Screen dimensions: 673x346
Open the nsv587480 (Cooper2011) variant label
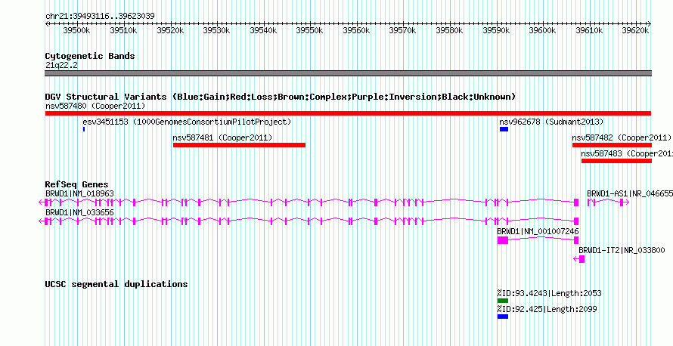pos(95,106)
